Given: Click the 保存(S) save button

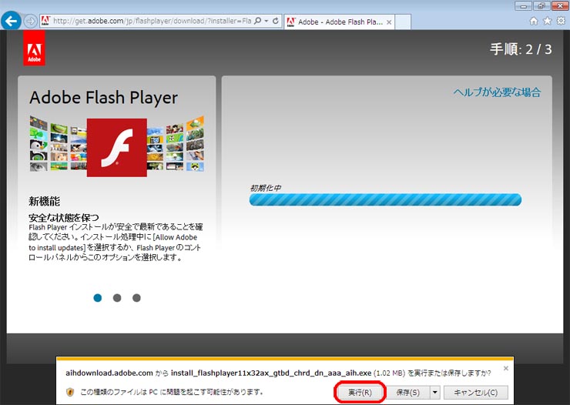Looking at the screenshot, I should (408, 392).
